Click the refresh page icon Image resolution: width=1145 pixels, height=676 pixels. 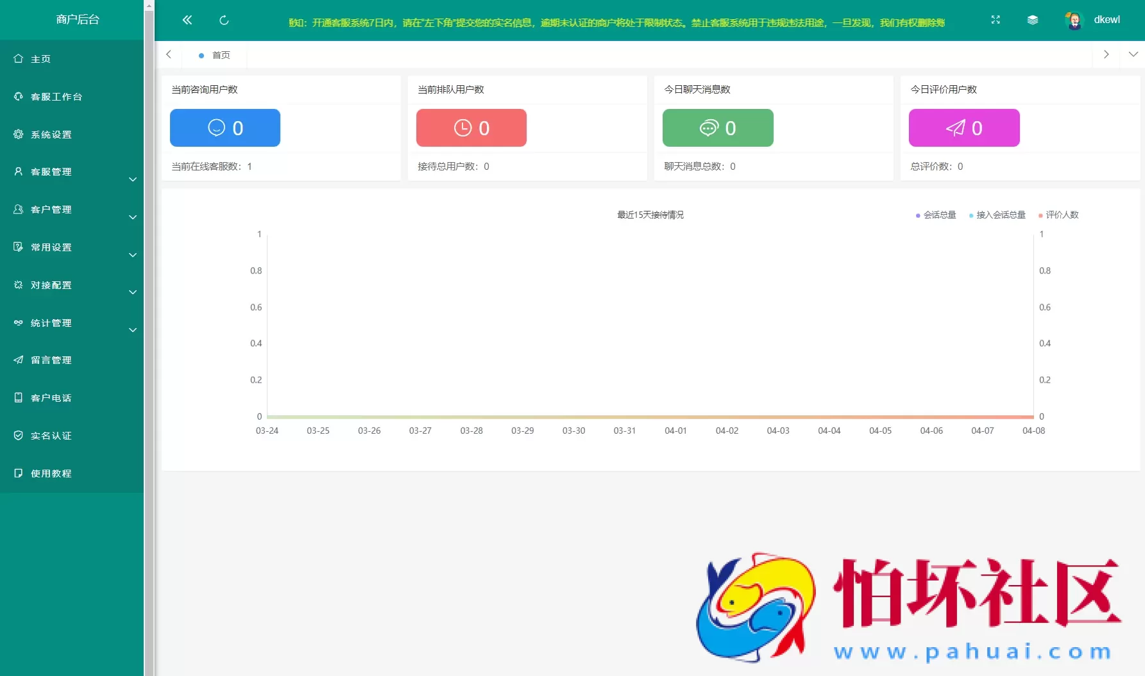tap(224, 21)
